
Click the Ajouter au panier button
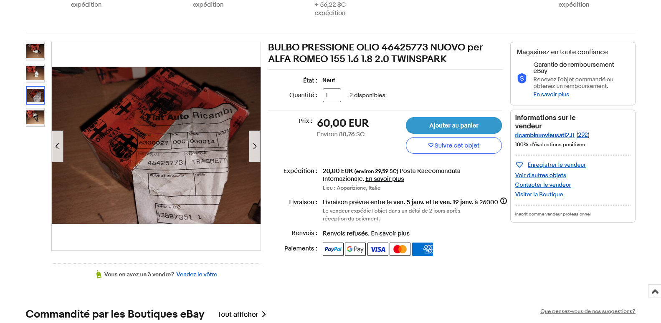[454, 125]
